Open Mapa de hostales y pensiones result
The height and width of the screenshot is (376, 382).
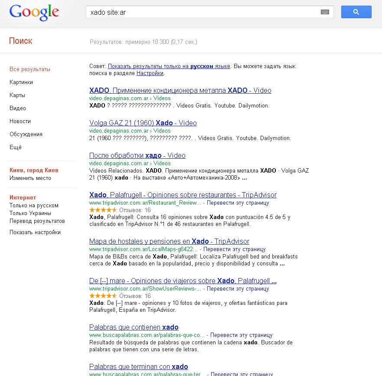169,241
